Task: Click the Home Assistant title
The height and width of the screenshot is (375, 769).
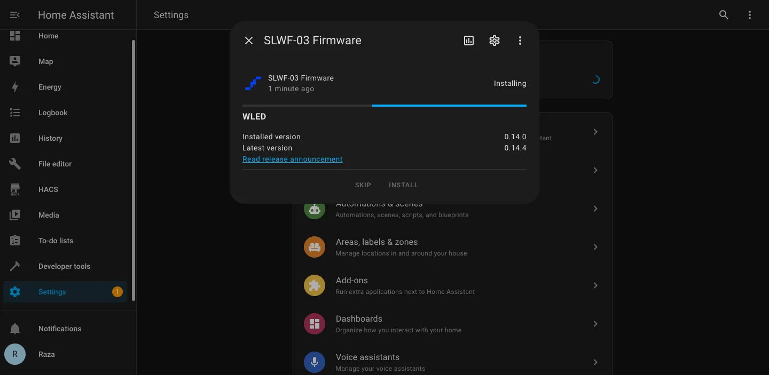Action: point(76,15)
